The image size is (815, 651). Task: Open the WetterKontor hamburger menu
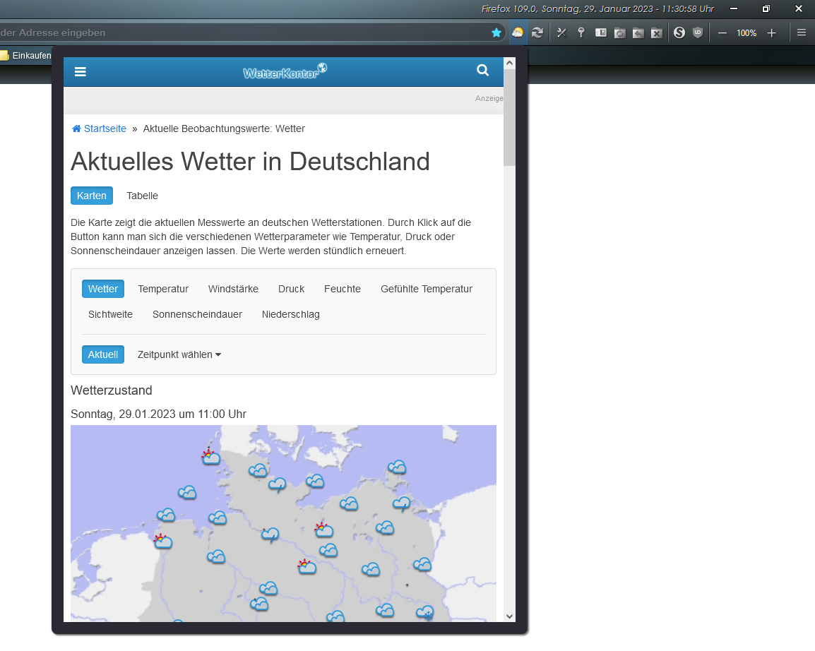pyautogui.click(x=81, y=71)
